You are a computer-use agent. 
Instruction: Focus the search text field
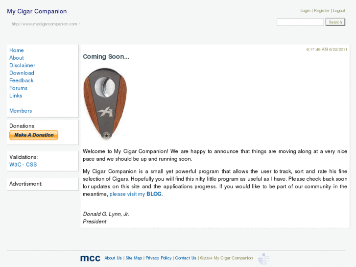(x=300, y=22)
